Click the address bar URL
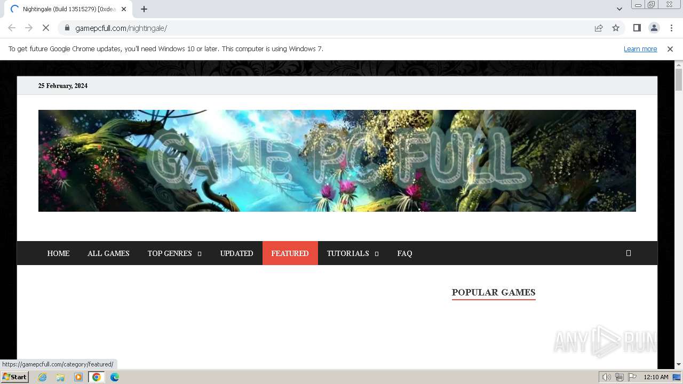683x384 pixels. click(121, 28)
